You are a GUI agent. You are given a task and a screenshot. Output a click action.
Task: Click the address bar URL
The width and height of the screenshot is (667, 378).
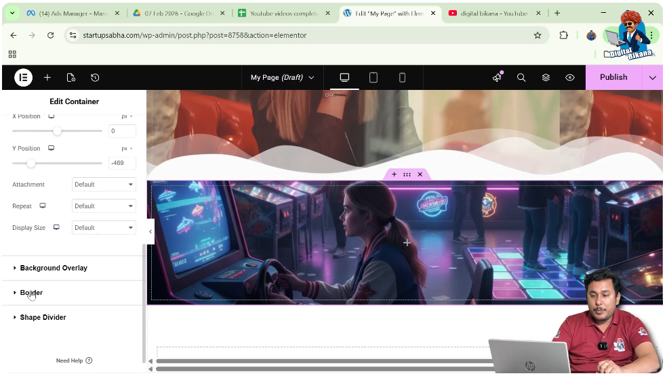195,35
